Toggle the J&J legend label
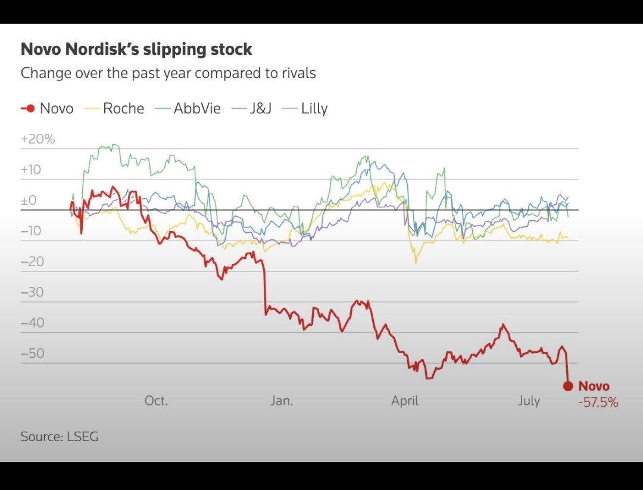Screen dimensions: 643x490 [260, 108]
